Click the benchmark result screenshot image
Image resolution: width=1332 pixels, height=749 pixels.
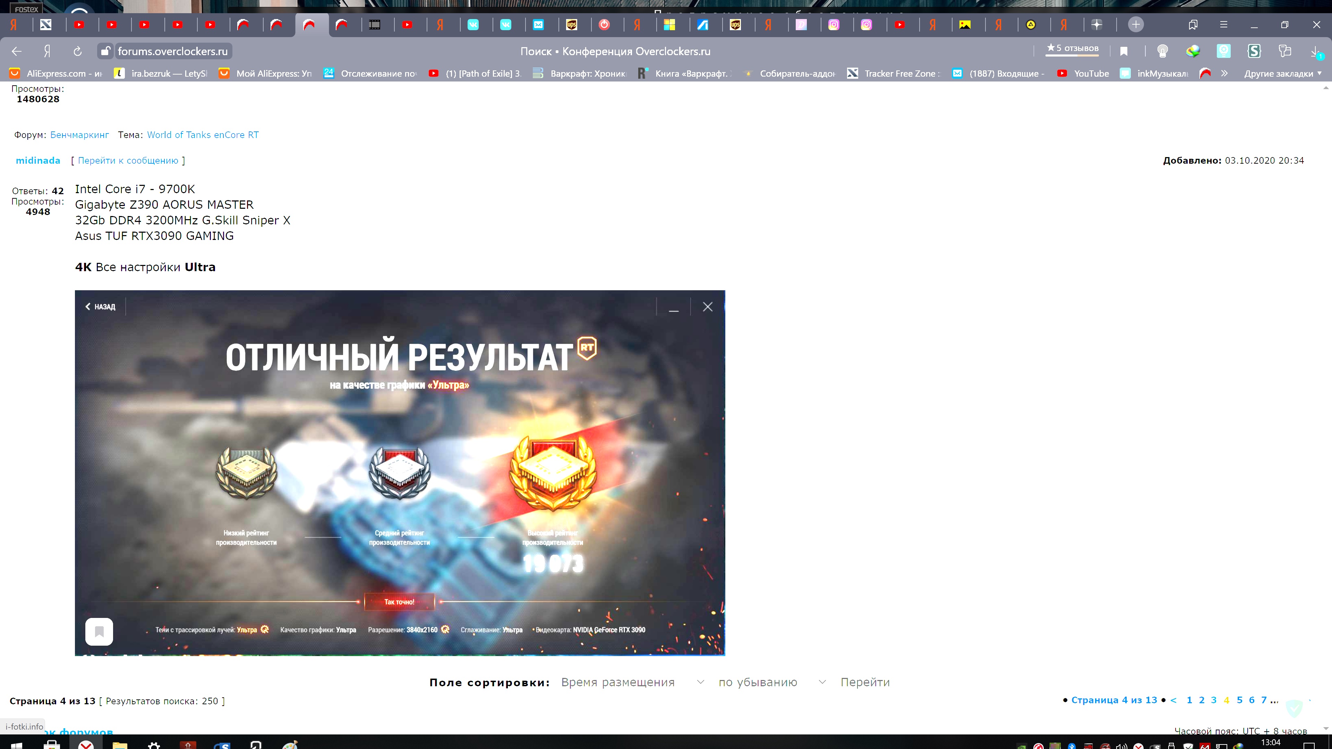coord(400,472)
